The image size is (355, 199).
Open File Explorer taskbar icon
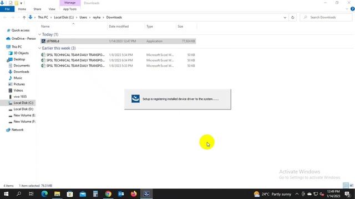[x=57, y=194]
